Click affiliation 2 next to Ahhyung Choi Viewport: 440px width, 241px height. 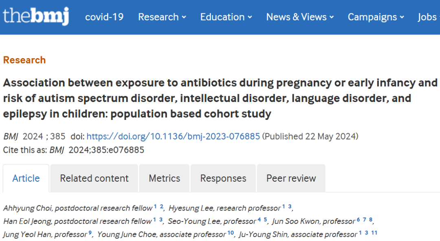pyautogui.click(x=161, y=206)
